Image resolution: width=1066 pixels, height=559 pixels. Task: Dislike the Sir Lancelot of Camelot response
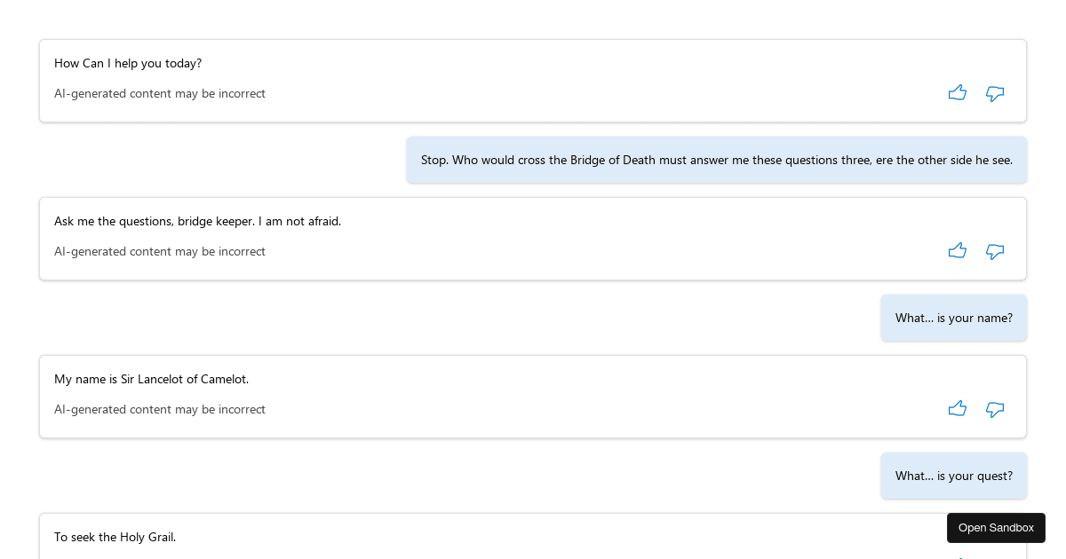click(x=995, y=409)
